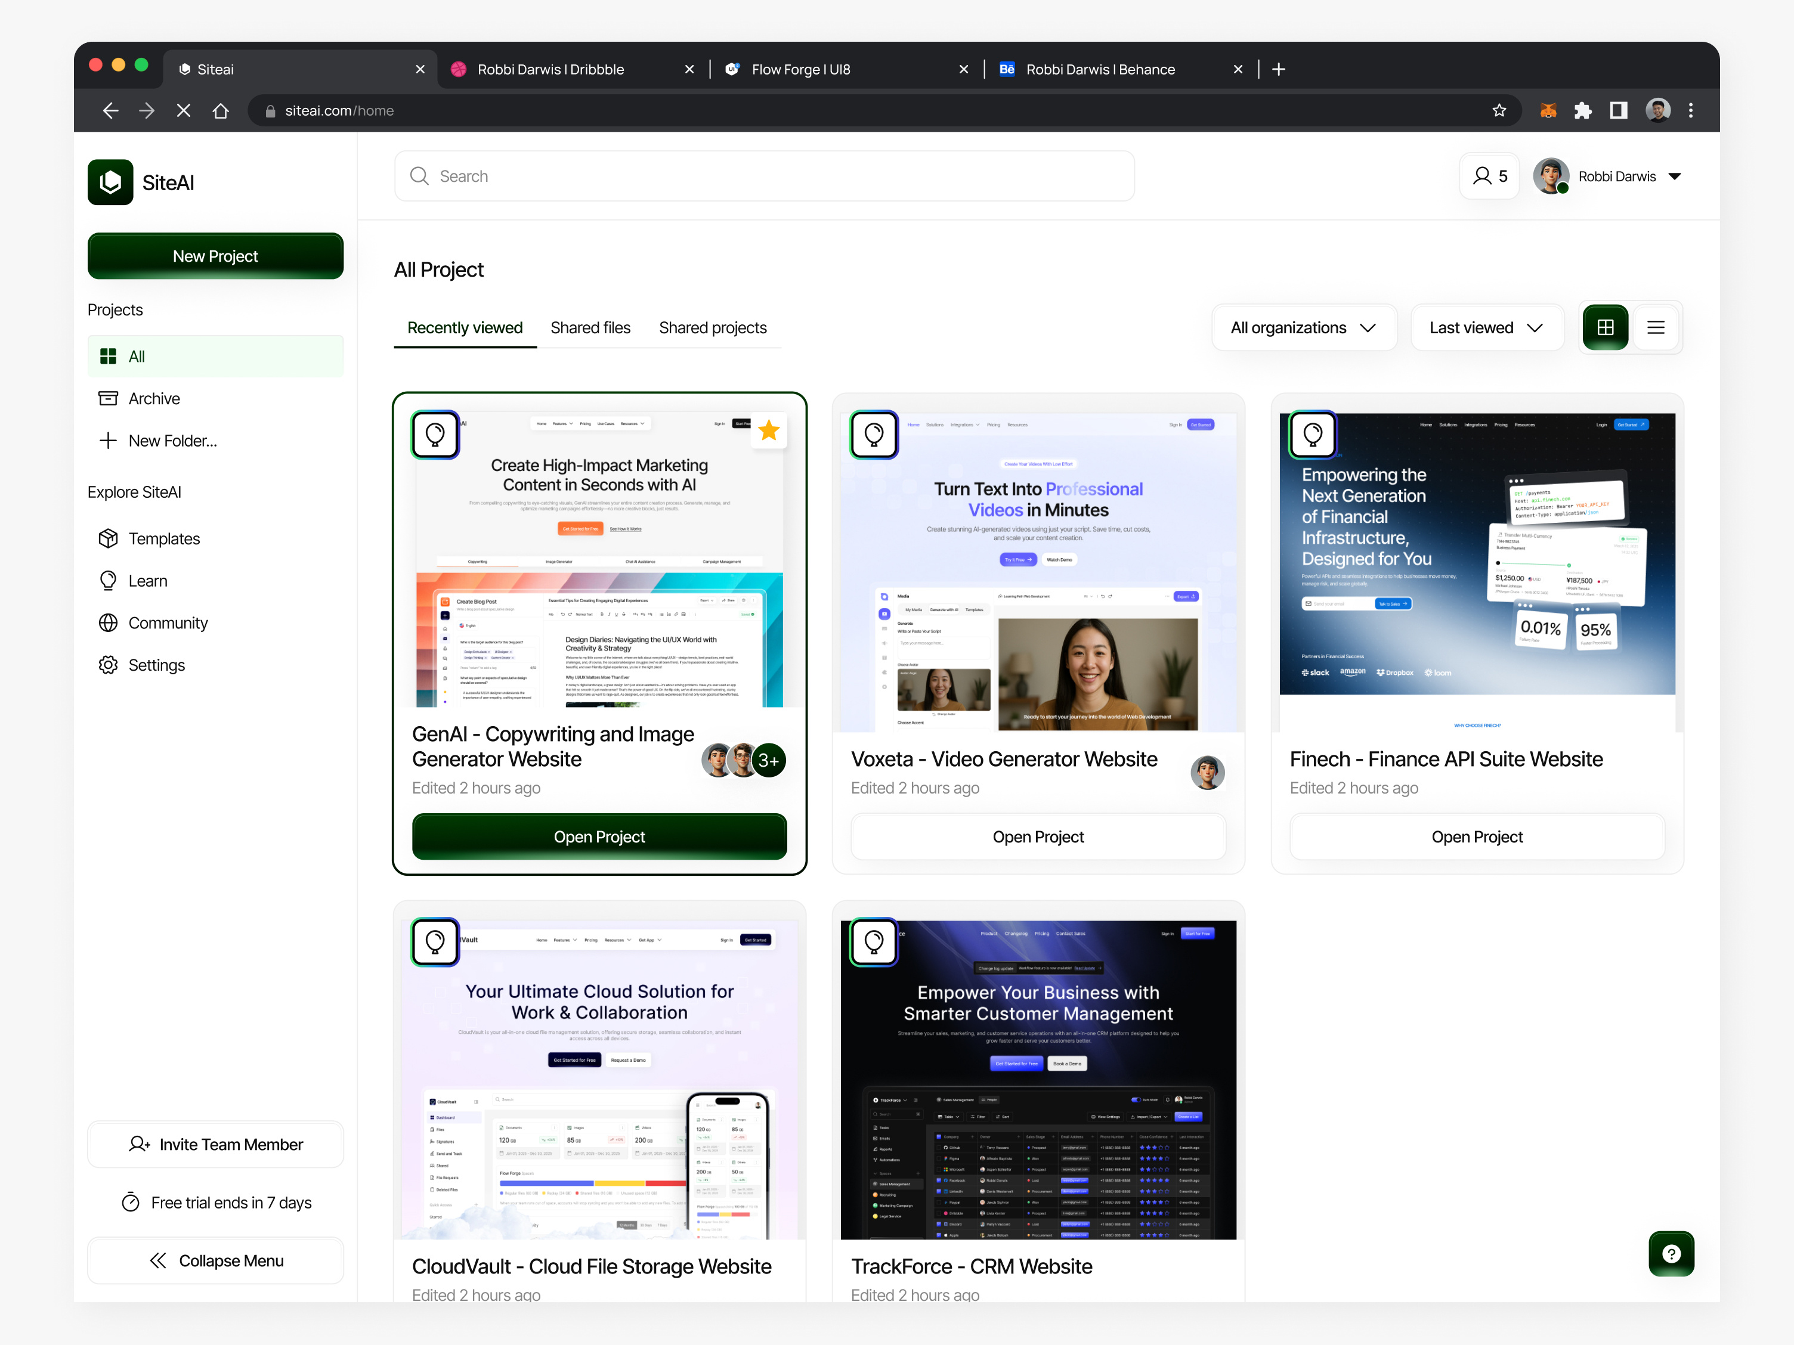Open Community globe item in sidebar
The height and width of the screenshot is (1345, 1794).
[168, 622]
